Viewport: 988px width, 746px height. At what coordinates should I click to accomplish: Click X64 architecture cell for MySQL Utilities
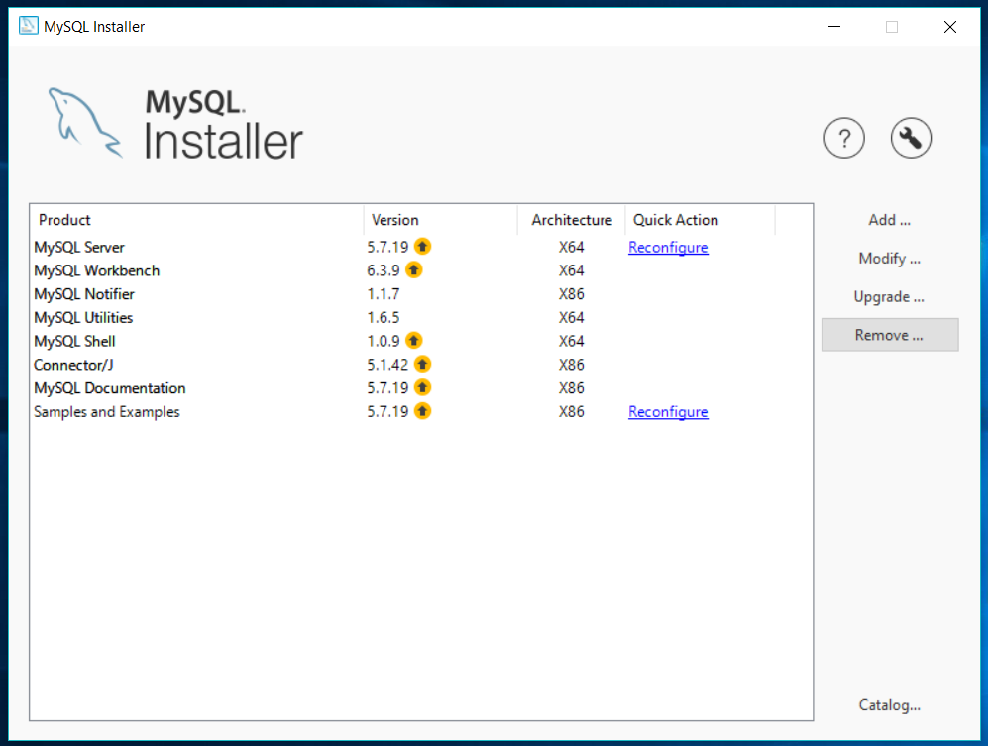pyautogui.click(x=572, y=318)
